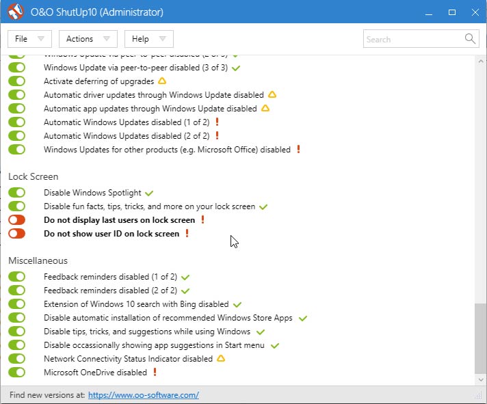Toggle Automatic Windows Updates disabled (2 of 2)
This screenshot has height=404, width=487.
17,135
